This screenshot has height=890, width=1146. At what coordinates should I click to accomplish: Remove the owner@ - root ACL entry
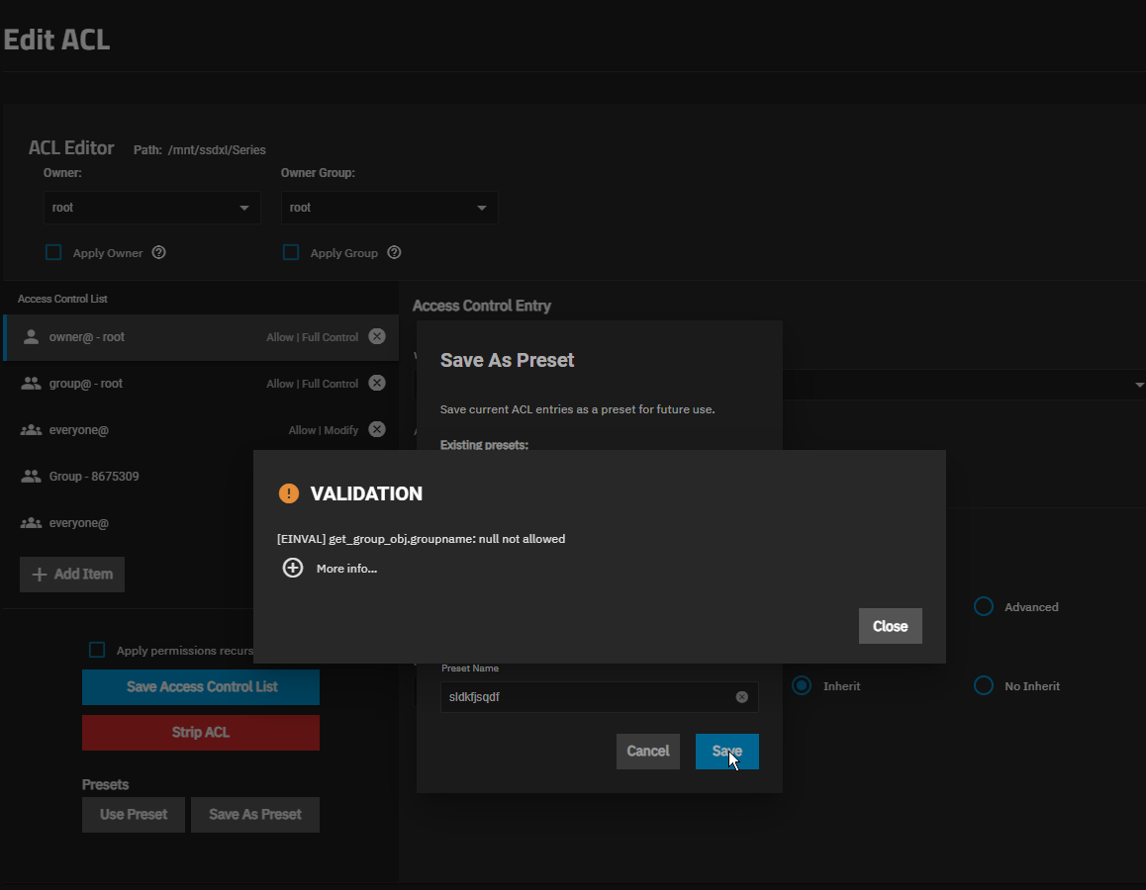[377, 336]
